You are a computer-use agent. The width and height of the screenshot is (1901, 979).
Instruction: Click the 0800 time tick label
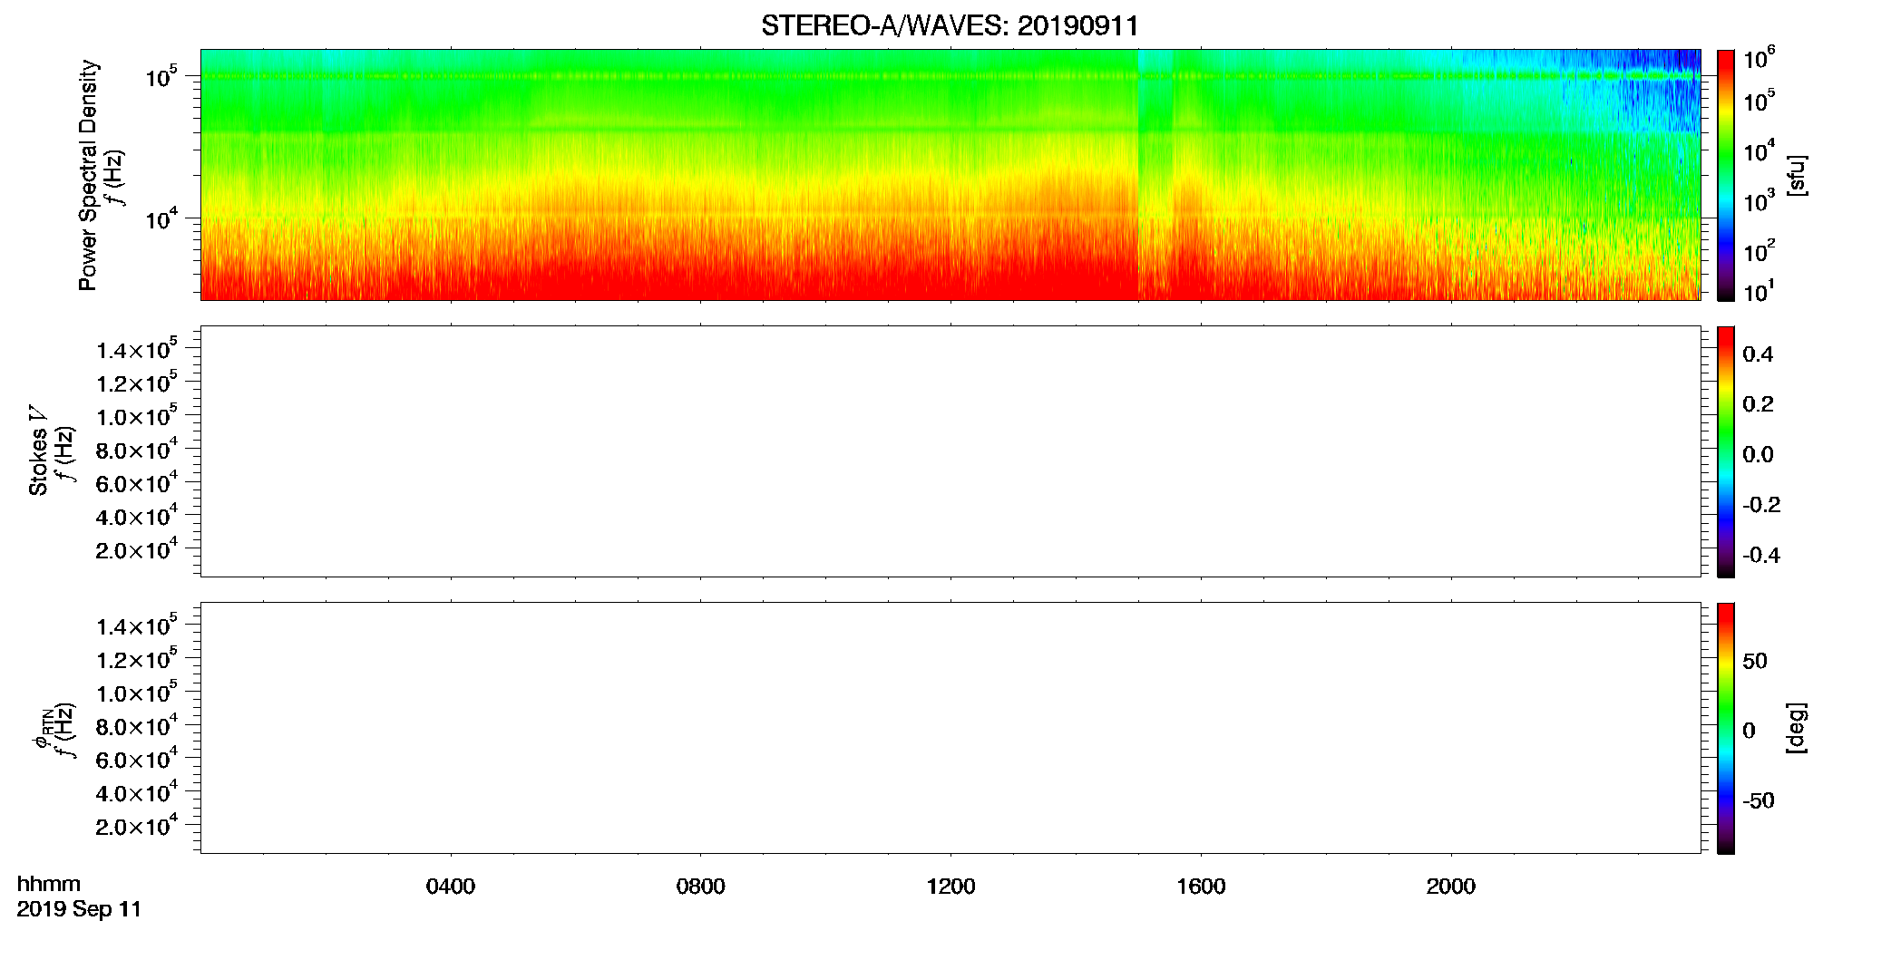tap(700, 887)
